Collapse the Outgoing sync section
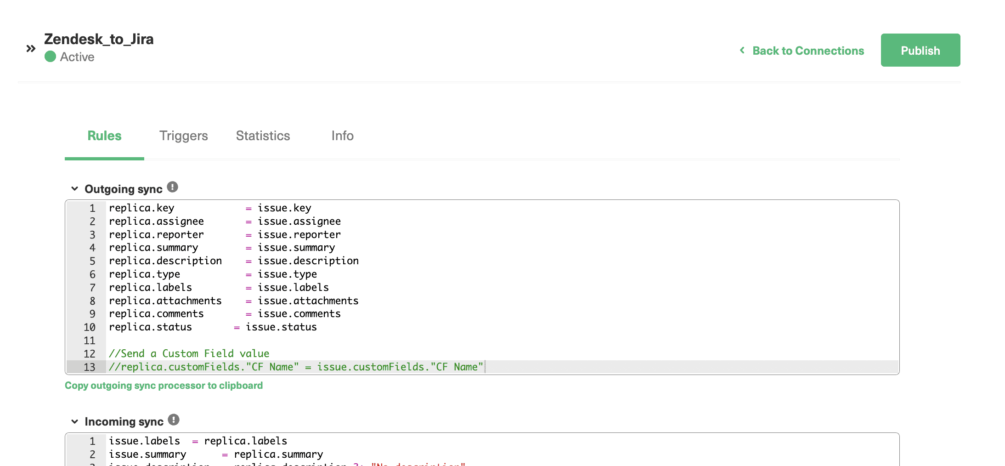1005x466 pixels. [74, 188]
